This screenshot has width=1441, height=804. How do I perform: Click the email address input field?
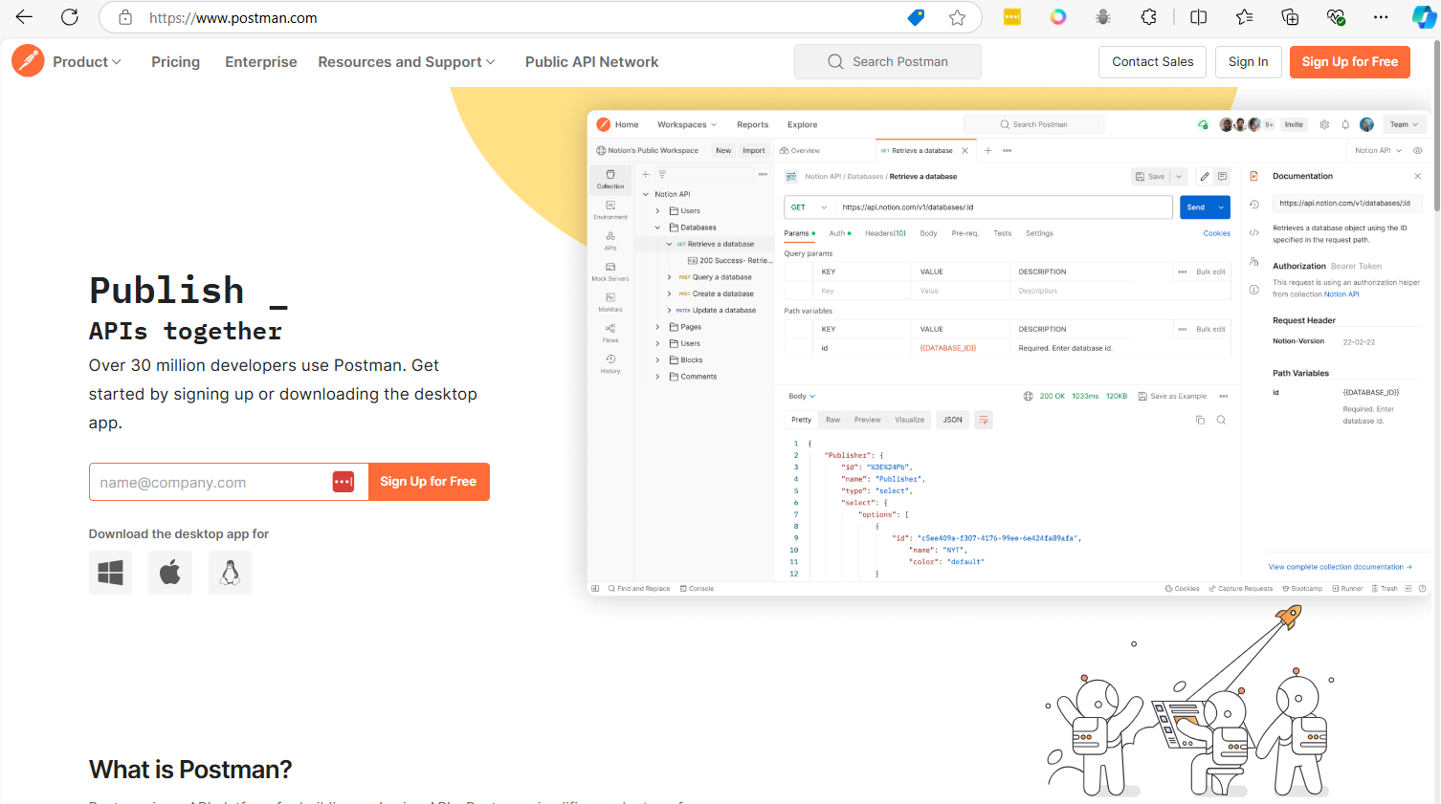[x=211, y=483]
